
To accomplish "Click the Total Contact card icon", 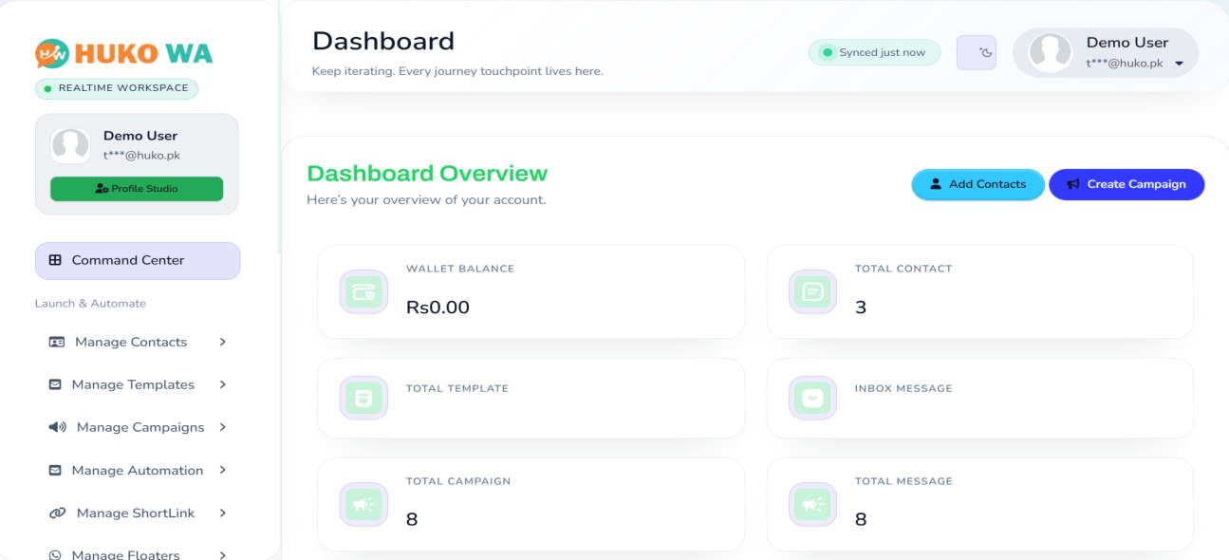I will [812, 292].
